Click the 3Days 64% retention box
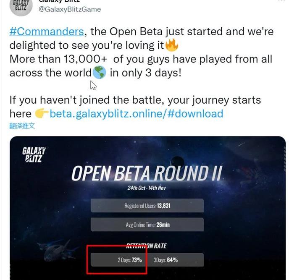The width and height of the screenshot is (289, 280). tap(176, 260)
